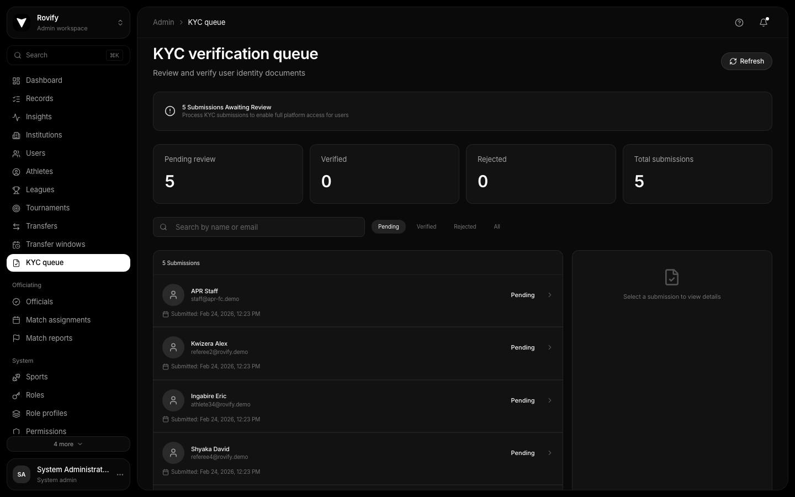Click the Match reports flag icon
This screenshot has width=795, height=497.
(x=17, y=339)
